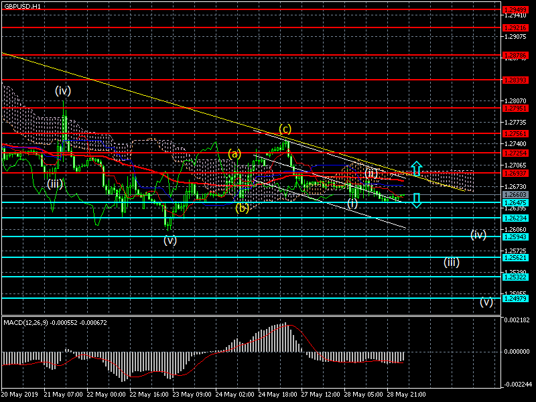
Task: Click the red 1.27951 price level tag
Action: click(516, 107)
